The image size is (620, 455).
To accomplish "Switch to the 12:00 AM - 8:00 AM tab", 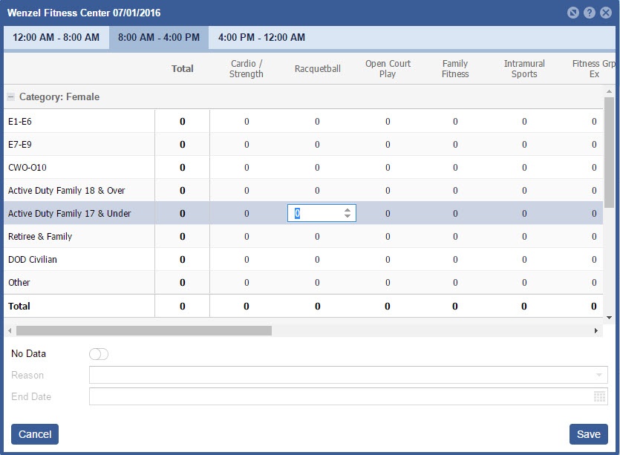I will [56, 38].
